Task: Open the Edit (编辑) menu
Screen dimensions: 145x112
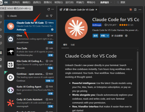Action: (26, 2)
